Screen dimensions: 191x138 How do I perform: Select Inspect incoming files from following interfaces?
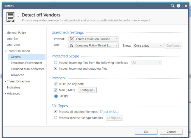click(55, 62)
